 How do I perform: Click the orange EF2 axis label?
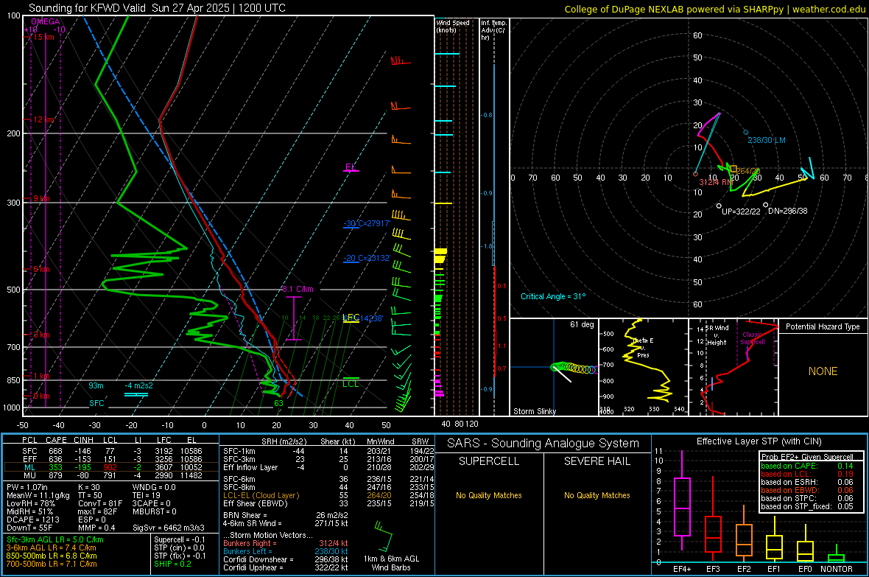[x=744, y=569]
